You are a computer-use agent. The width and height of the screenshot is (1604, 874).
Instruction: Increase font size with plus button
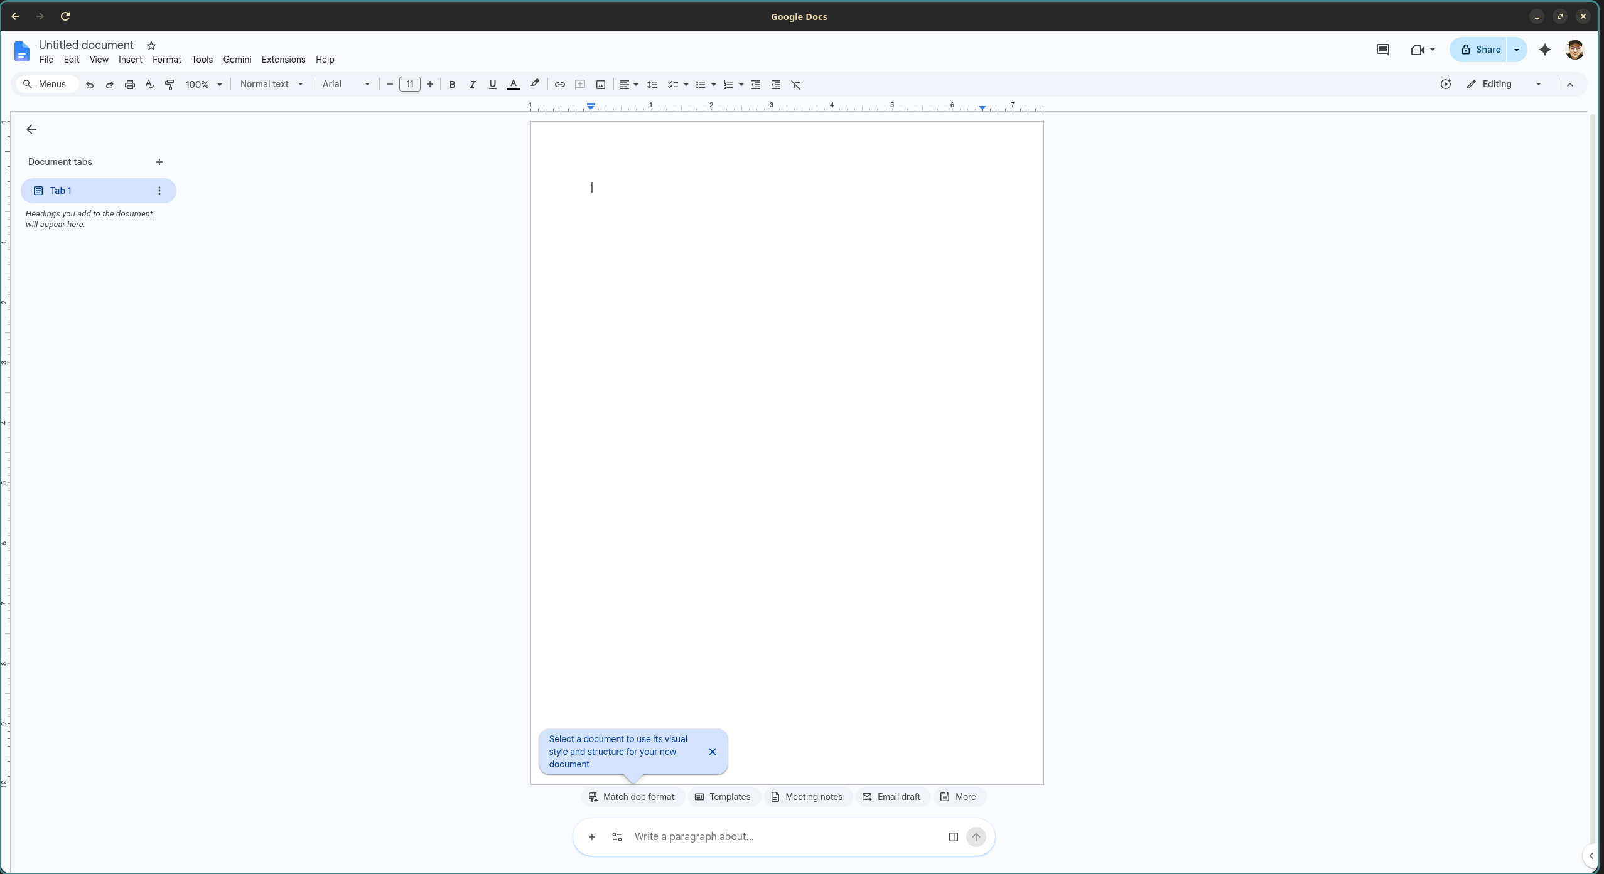click(430, 85)
